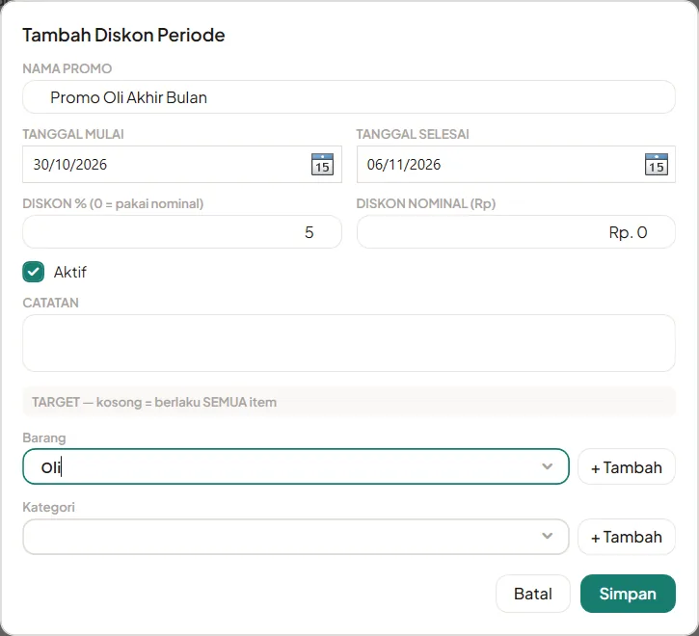Focus the Diskon Nominal (Rp) field
The image size is (699, 636).
pos(516,232)
